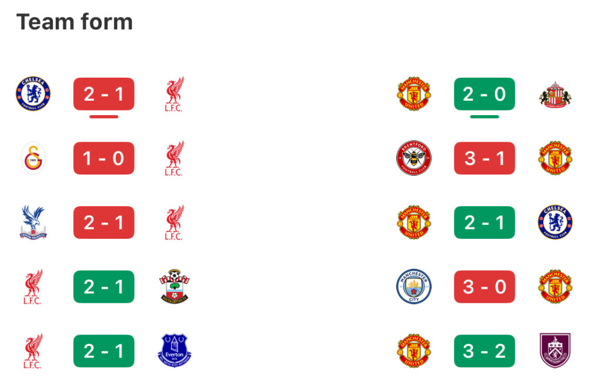The height and width of the screenshot is (392, 589).
Task: Open Galatasaray 1 - 0 Liverpool result
Action: click(x=104, y=158)
